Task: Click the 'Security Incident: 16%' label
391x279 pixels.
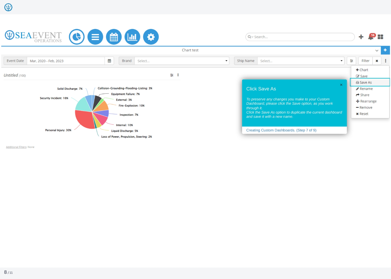Action: 54,98
